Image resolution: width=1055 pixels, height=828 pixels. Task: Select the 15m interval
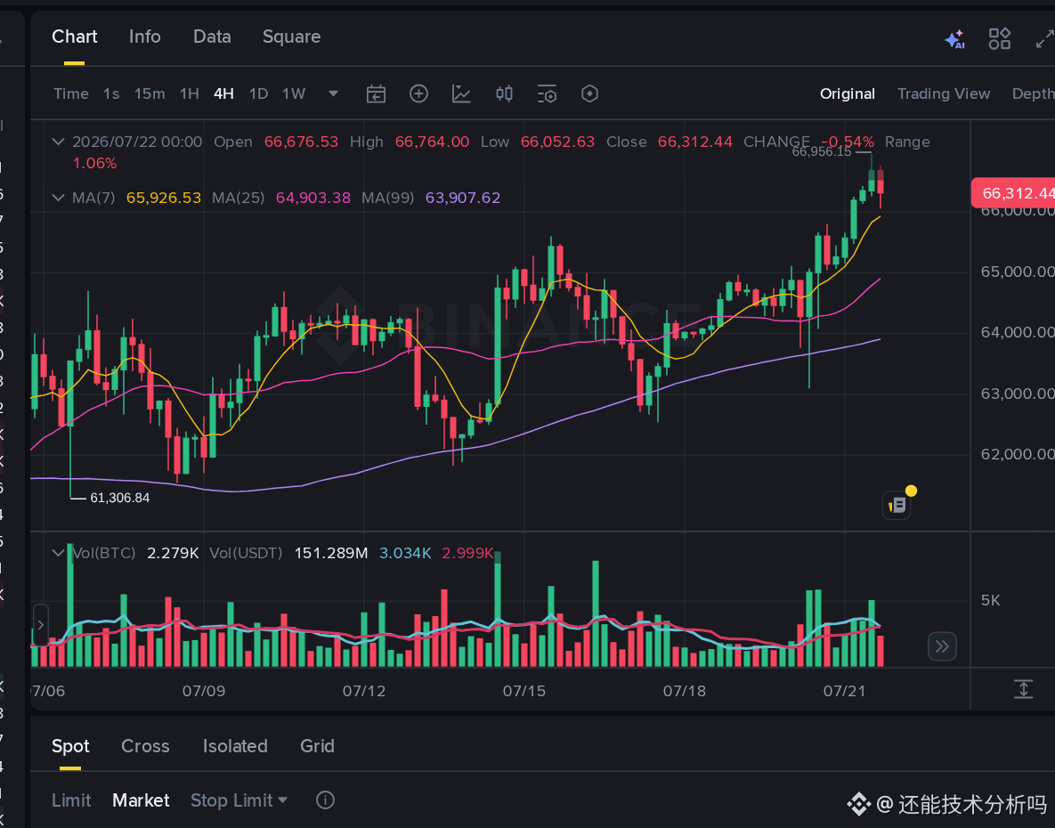pyautogui.click(x=150, y=94)
